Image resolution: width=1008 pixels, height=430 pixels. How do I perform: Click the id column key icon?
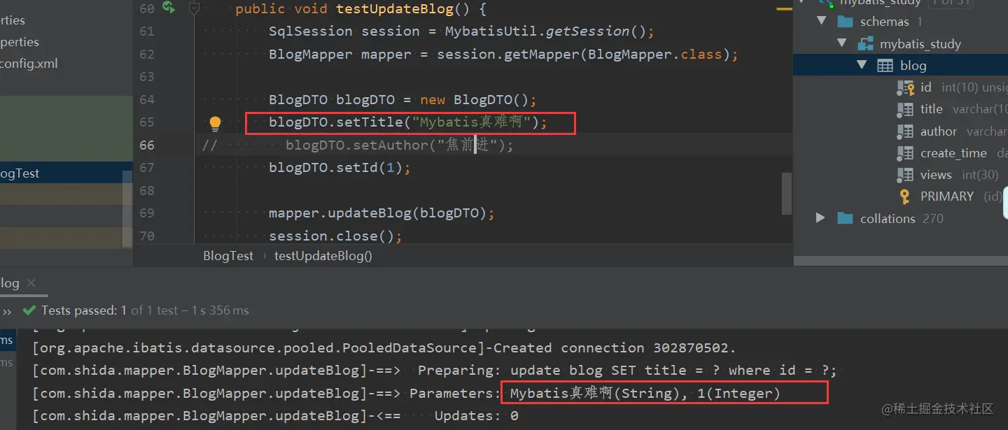click(906, 87)
